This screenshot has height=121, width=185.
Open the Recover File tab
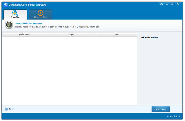point(40,14)
